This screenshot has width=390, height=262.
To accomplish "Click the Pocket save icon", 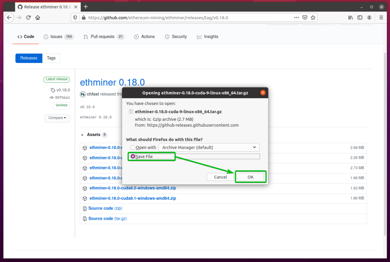I will pyautogui.click(x=305, y=18).
